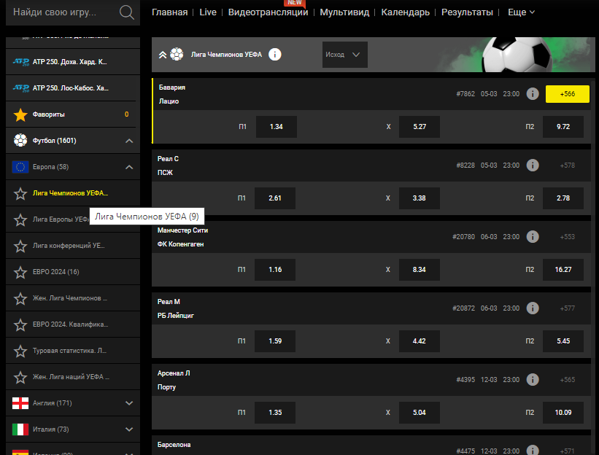Click the Italy flag icon

pos(20,429)
